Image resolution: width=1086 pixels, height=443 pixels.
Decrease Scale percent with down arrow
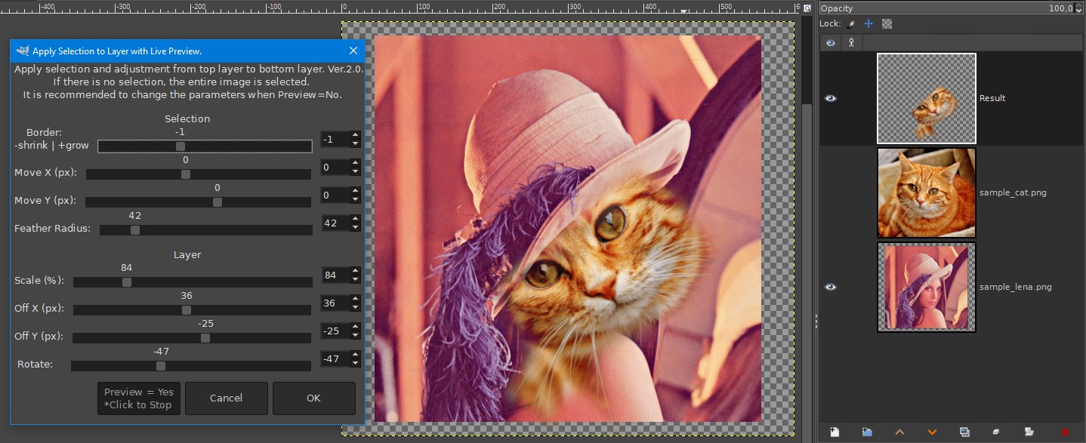click(356, 280)
